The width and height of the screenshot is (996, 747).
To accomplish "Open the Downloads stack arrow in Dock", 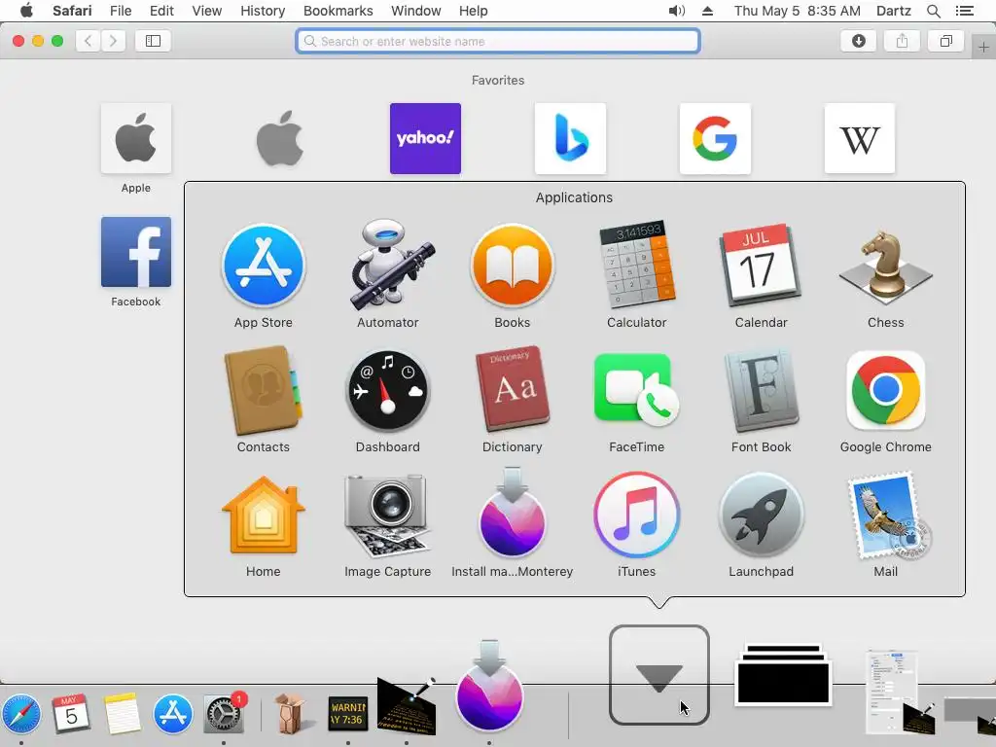I will click(x=659, y=675).
